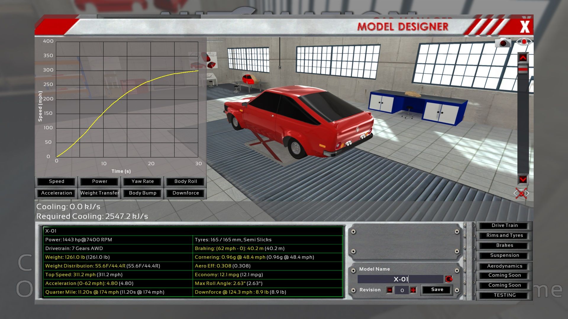Select the Downforce graph button
Viewport: 568px width, 319px height.
point(185,193)
